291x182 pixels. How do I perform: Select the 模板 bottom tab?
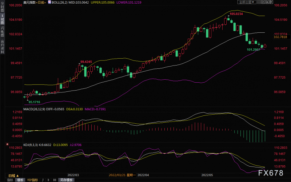tap(20, 180)
